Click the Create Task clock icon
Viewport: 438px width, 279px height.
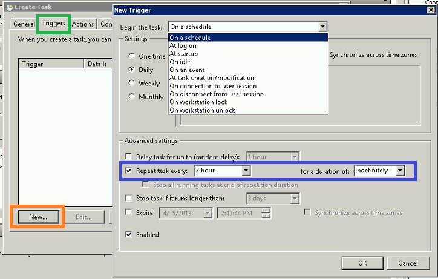pyautogui.click(x=10, y=7)
